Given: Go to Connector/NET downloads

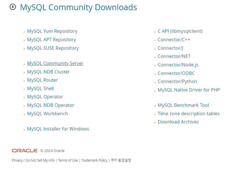Looking at the screenshot, I should click(x=174, y=56).
